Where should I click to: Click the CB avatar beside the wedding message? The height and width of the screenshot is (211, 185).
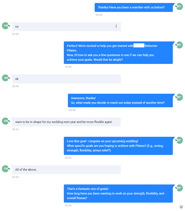(5, 121)
